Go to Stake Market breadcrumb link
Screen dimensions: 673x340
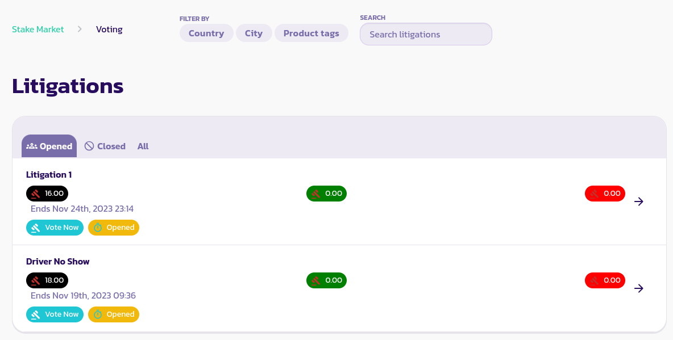[x=38, y=30]
